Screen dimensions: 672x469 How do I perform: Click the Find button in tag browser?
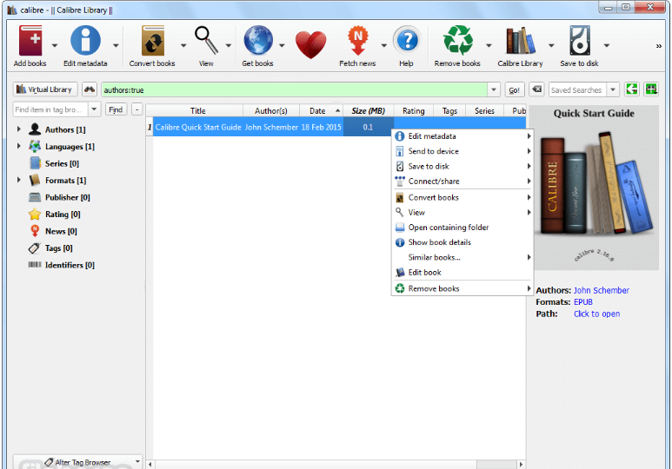[x=116, y=109]
